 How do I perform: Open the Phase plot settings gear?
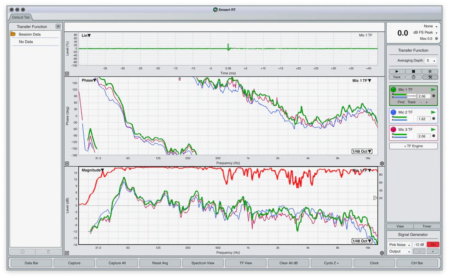click(x=382, y=163)
